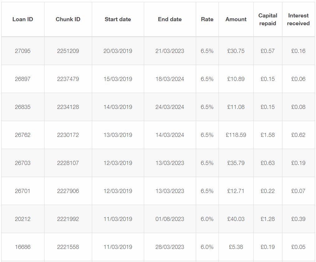Select the Capital repaid column header
316x262 pixels.
pyautogui.click(x=268, y=19)
